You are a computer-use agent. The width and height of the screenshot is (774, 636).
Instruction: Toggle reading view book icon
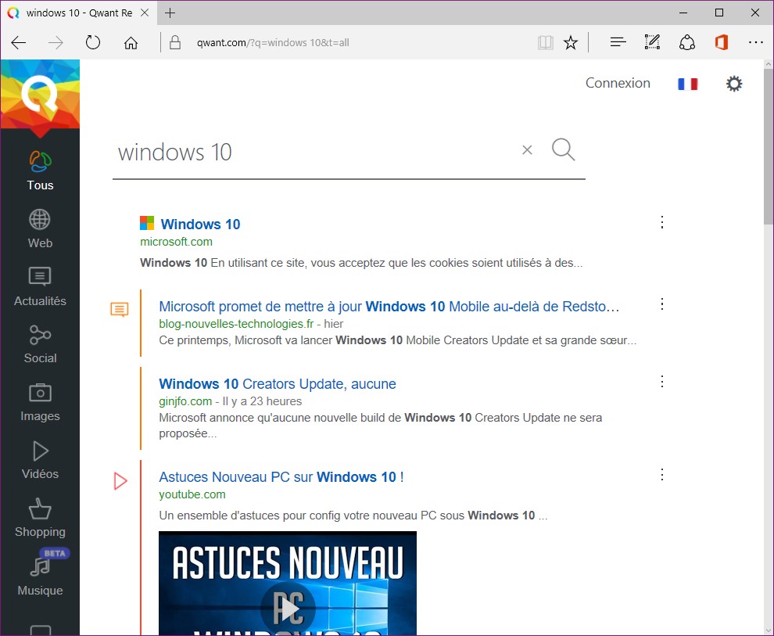point(545,42)
